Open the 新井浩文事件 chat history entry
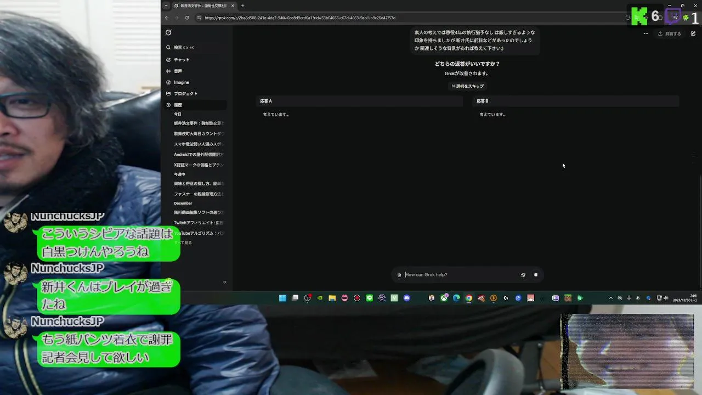This screenshot has height=395, width=702. click(199, 123)
